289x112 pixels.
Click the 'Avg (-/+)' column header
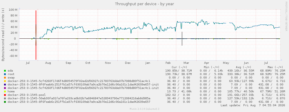pyautogui.click(x=243, y=67)
